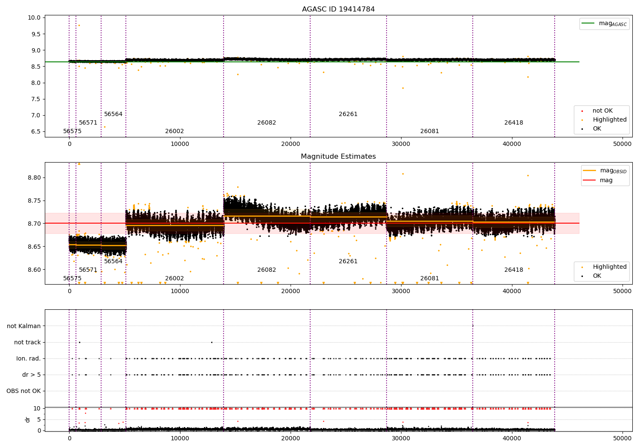The image size is (640, 448).
Task: Click label 26418 in Magnitude Estimates plot
Action: [514, 270]
